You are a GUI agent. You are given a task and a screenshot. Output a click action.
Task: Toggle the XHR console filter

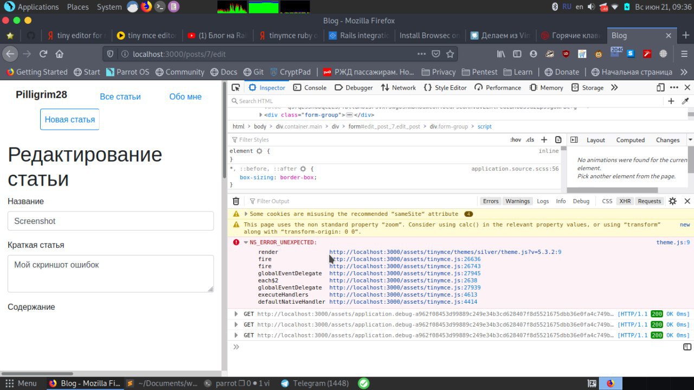(x=625, y=201)
